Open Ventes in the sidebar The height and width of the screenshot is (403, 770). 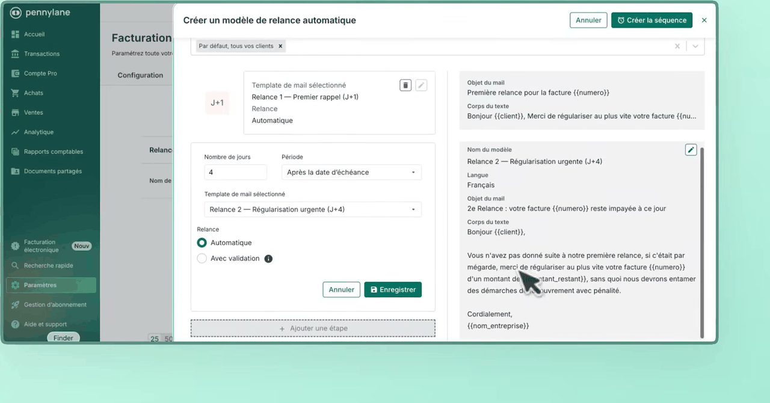coord(34,112)
